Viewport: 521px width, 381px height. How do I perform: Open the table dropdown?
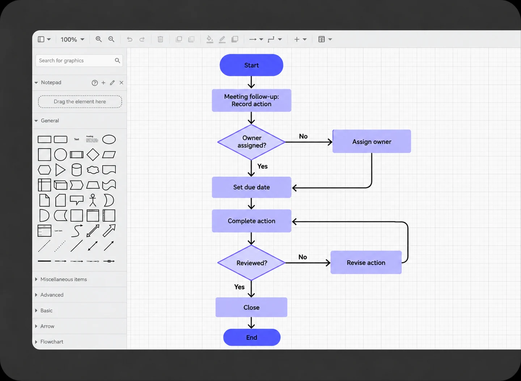click(x=325, y=39)
